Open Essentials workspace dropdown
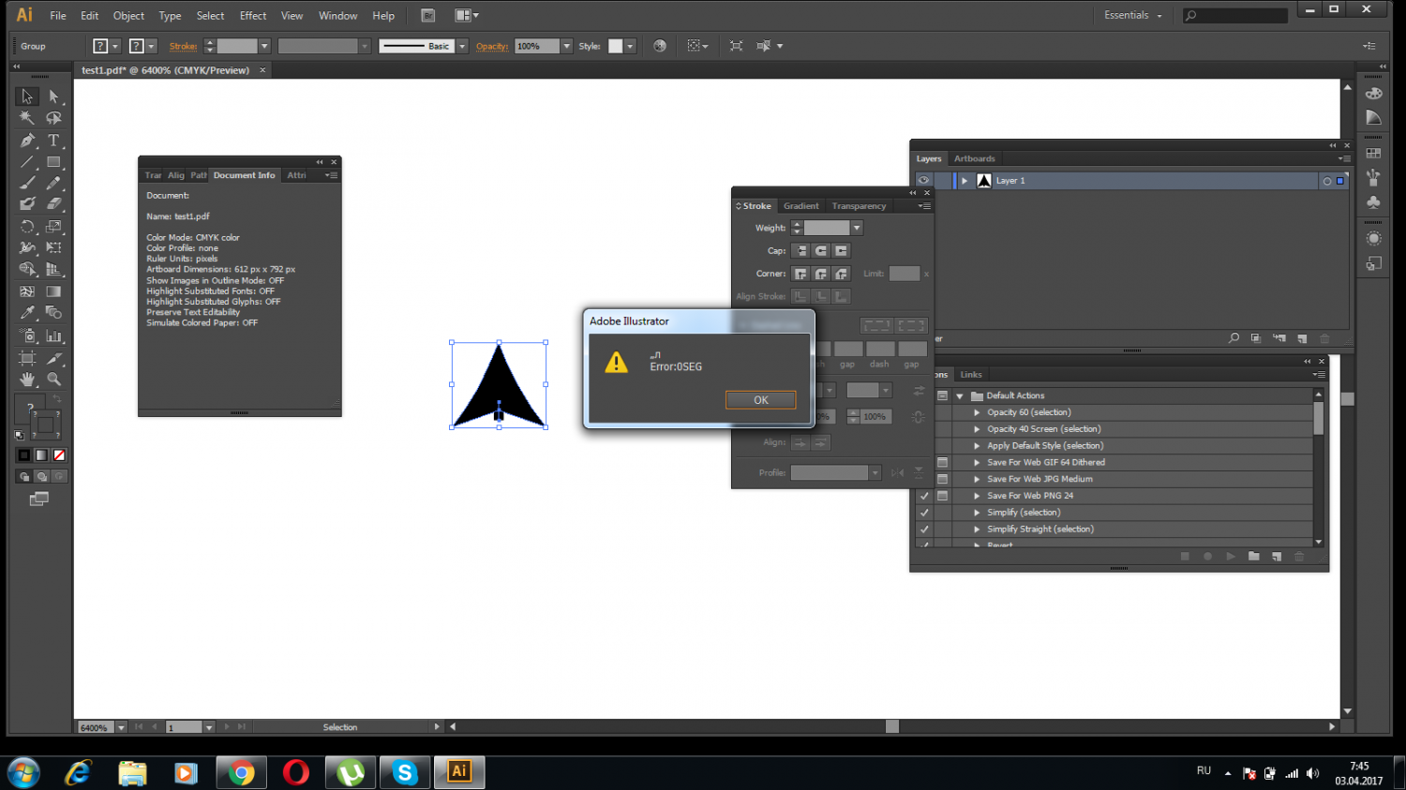This screenshot has height=790, width=1406. pyautogui.click(x=1133, y=15)
